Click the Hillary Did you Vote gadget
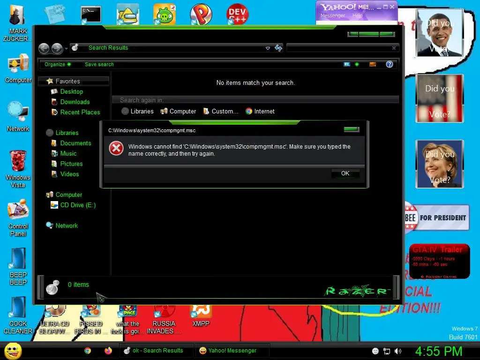This screenshot has width=480, height=360. [x=440, y=164]
